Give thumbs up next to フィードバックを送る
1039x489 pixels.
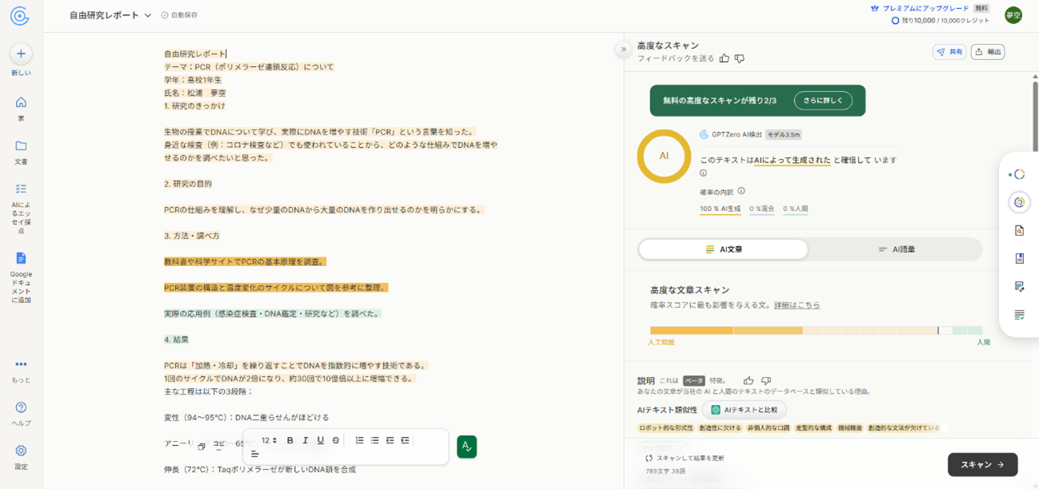click(x=725, y=58)
